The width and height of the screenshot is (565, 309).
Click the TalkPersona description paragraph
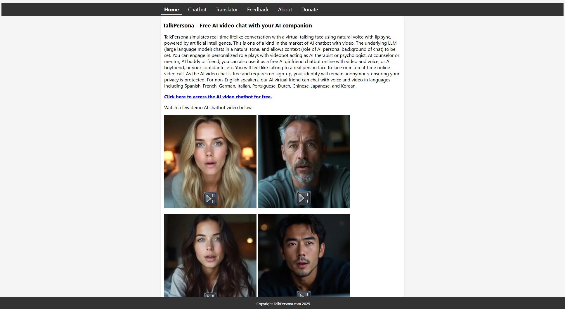[x=282, y=62]
